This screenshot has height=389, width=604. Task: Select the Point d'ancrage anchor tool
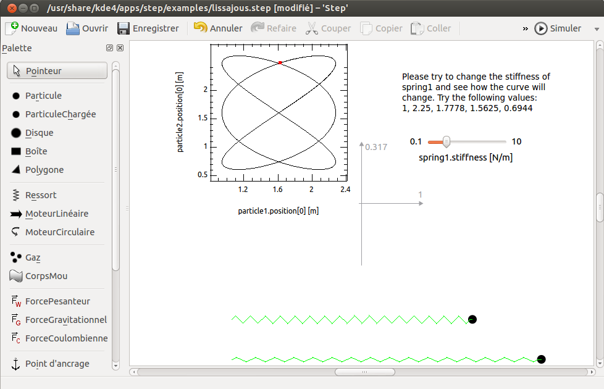pos(57,364)
